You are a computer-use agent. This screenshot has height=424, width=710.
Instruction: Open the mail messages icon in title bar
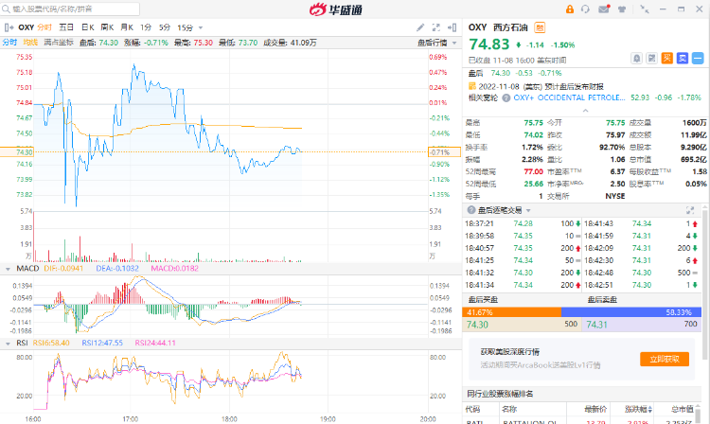click(602, 9)
